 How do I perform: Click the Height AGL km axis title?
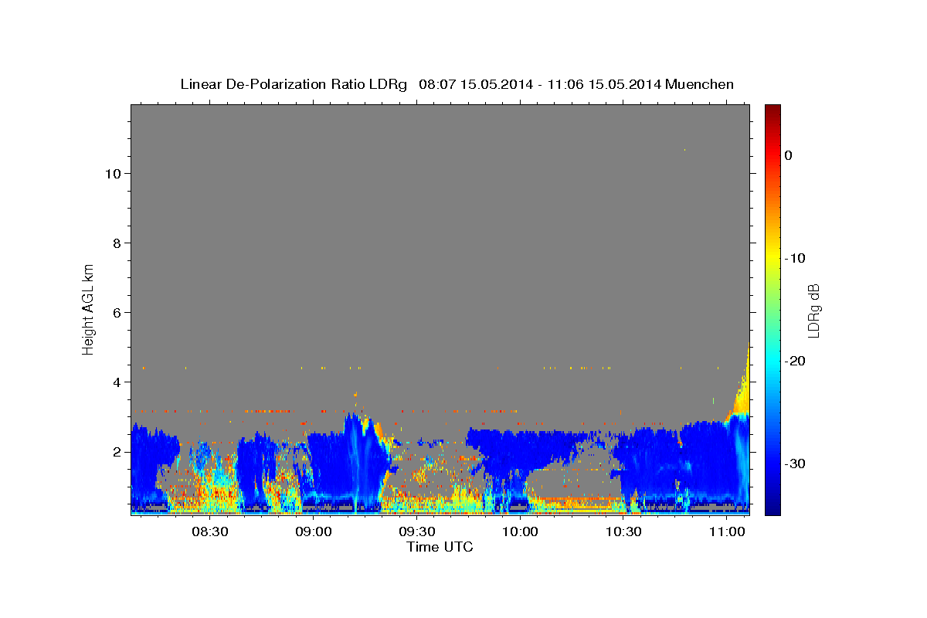click(x=88, y=308)
